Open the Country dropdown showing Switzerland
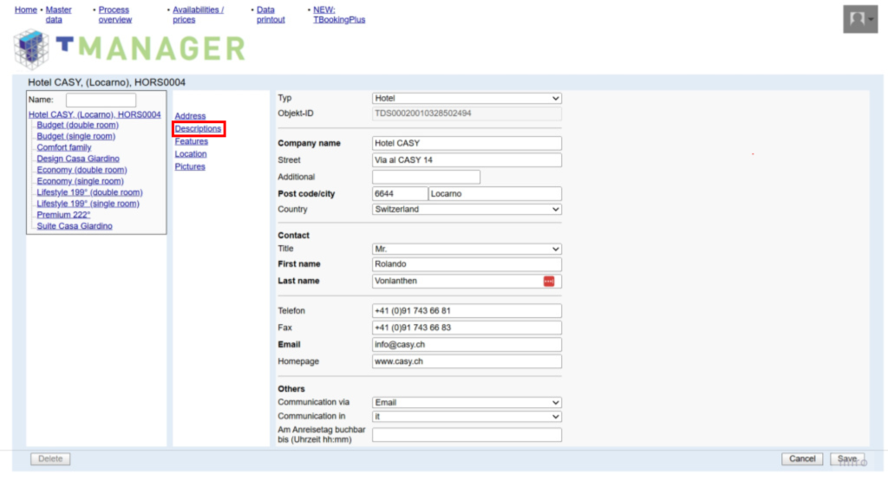Image resolution: width=888 pixels, height=487 pixels. 467,210
